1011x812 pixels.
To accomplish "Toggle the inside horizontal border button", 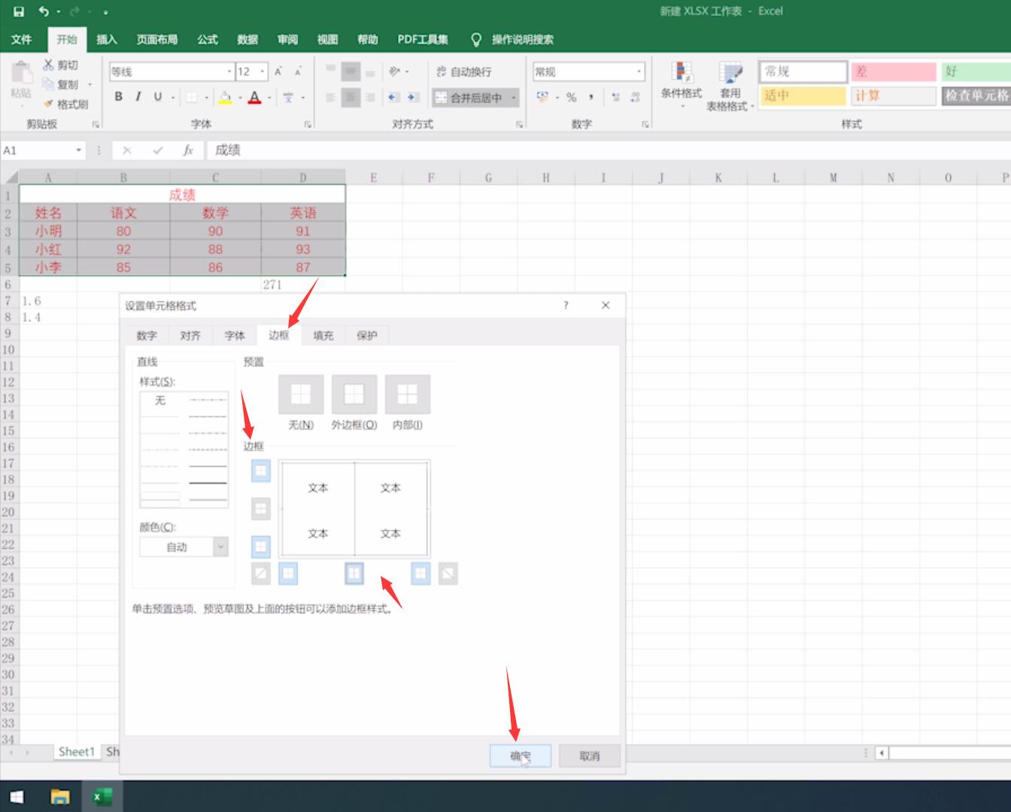I will (x=260, y=509).
